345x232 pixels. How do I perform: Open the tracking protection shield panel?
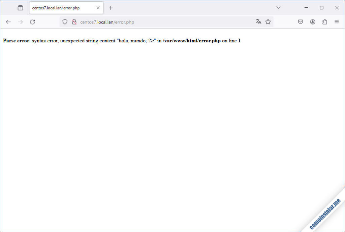pos(65,22)
